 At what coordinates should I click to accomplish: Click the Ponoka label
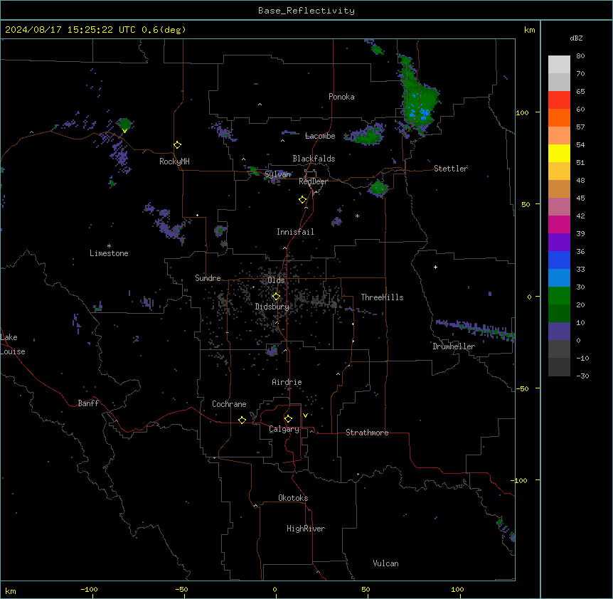(x=341, y=97)
